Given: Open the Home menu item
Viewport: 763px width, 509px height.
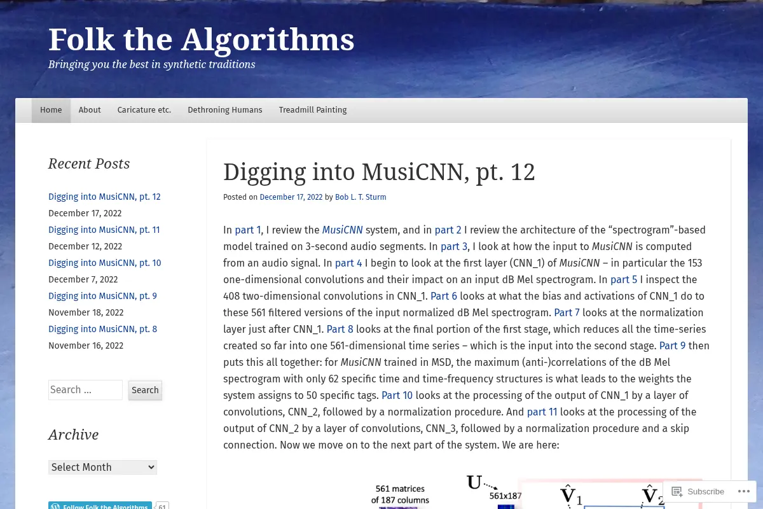Looking at the screenshot, I should [51, 110].
